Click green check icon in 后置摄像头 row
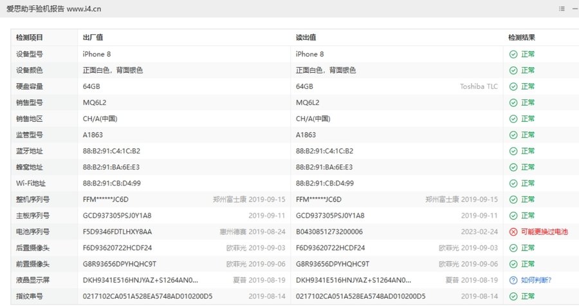 pyautogui.click(x=513, y=248)
